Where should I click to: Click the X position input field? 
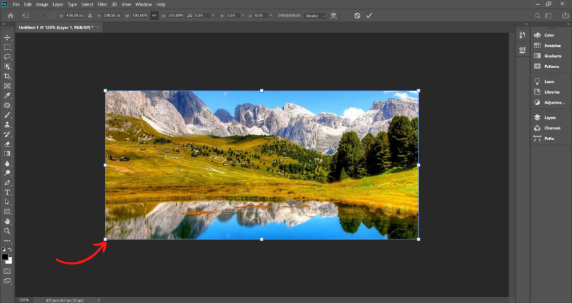[75, 15]
